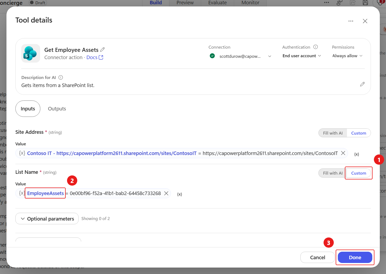Expand the Connection account dropdown
The width and height of the screenshot is (386, 274).
[270, 56]
